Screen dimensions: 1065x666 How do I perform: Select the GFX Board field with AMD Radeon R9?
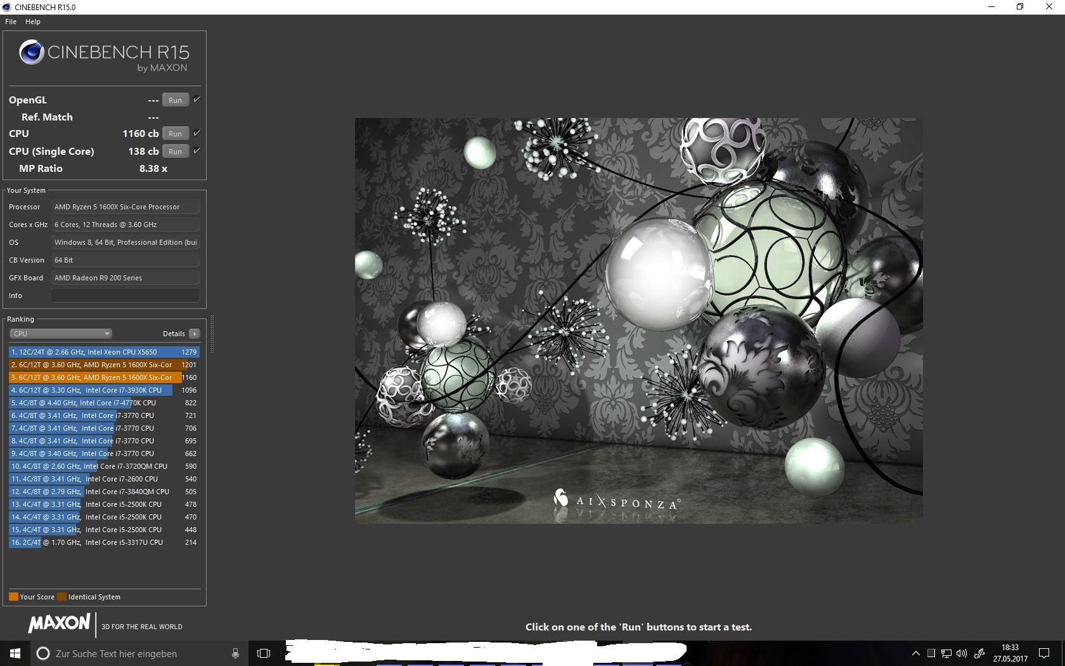tap(126, 278)
